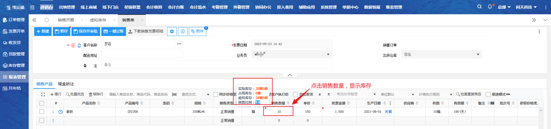Click the book icon in 备注 header
The image size is (551, 129).
click(492, 103)
